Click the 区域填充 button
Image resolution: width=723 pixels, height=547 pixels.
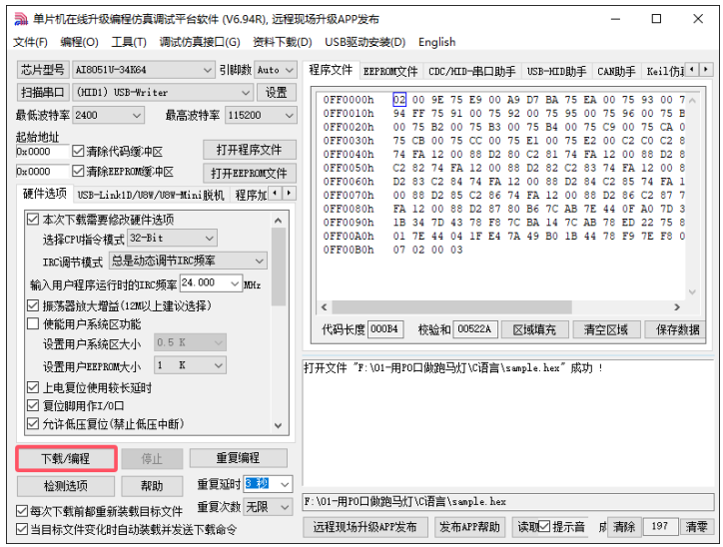tap(535, 329)
